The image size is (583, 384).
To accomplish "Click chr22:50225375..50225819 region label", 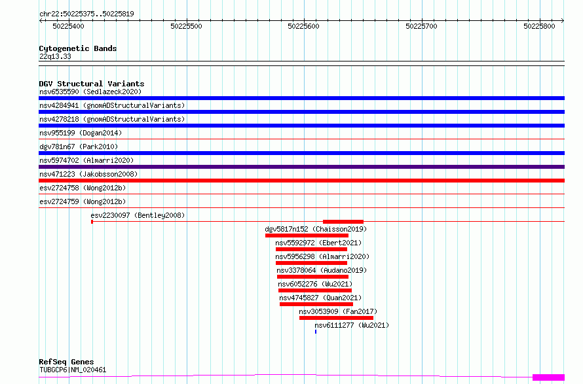I will pyautogui.click(x=86, y=14).
